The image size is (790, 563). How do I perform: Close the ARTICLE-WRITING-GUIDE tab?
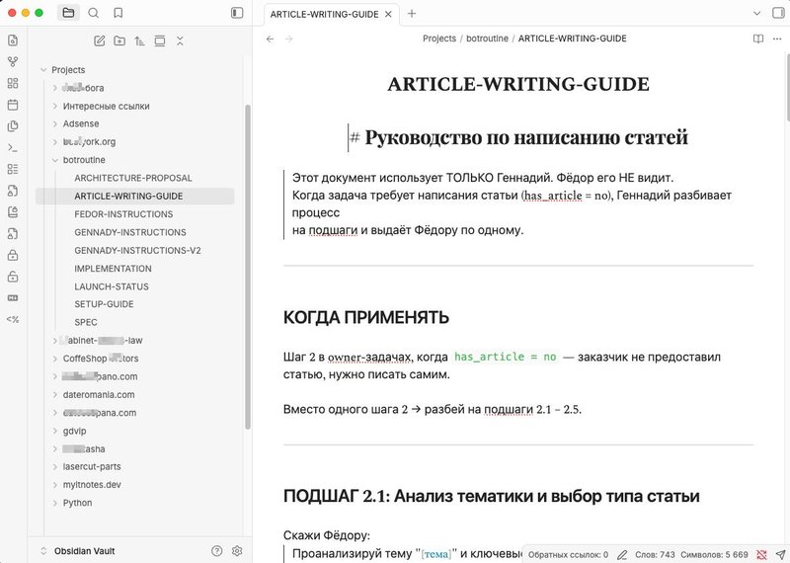pos(388,14)
